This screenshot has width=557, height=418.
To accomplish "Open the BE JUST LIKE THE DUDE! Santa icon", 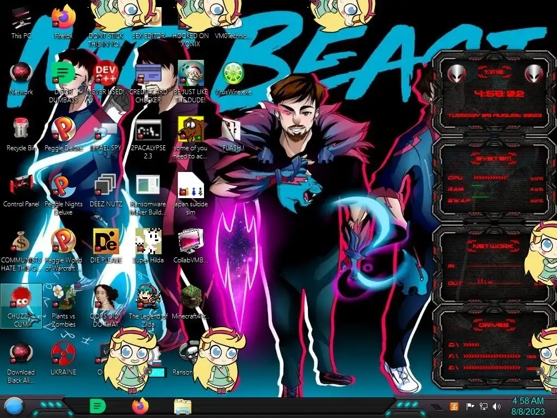I will [x=190, y=83].
